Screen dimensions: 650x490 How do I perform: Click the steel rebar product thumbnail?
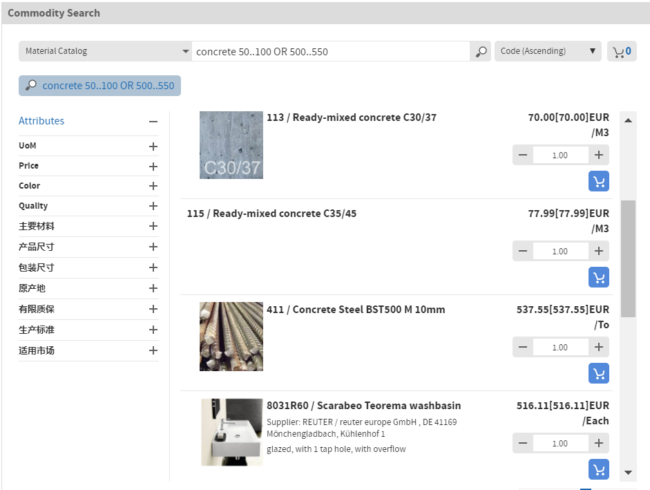[x=231, y=337]
